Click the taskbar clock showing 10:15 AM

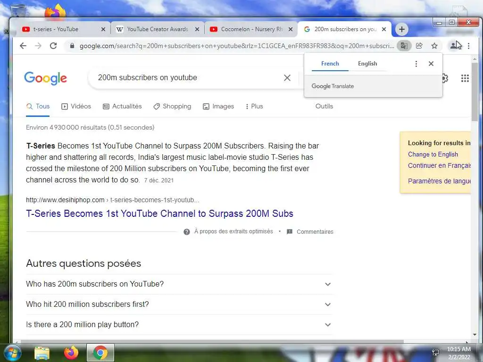coord(458,349)
